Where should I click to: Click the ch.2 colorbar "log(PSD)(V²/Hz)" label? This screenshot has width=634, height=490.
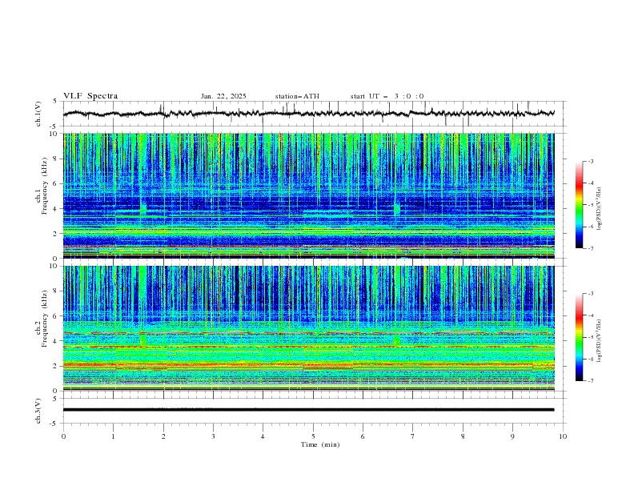point(600,340)
